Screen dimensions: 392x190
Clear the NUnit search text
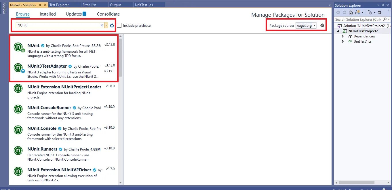click(102, 25)
